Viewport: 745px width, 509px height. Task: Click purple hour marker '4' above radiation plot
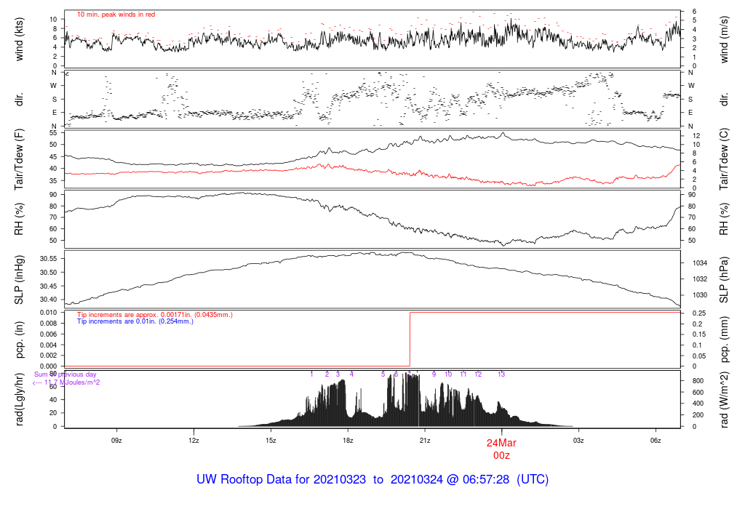[351, 374]
